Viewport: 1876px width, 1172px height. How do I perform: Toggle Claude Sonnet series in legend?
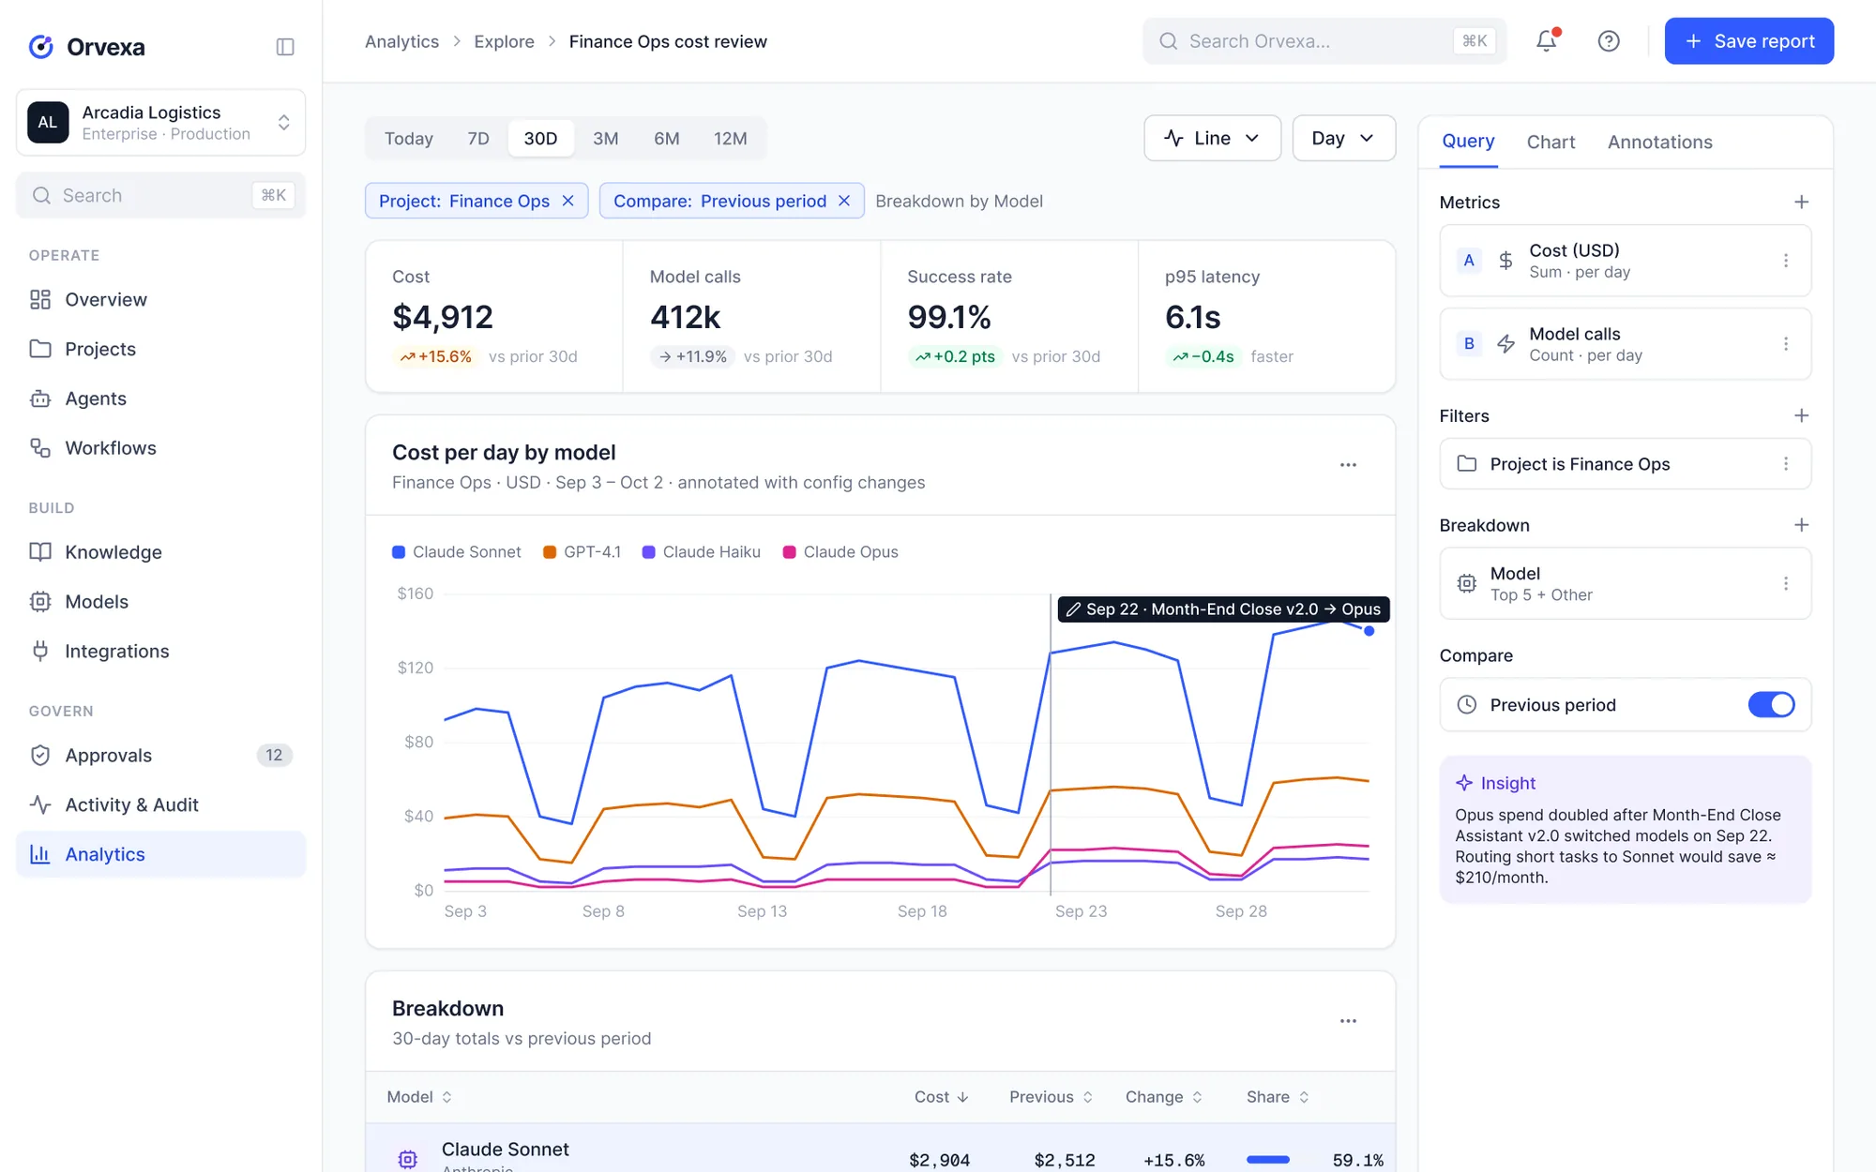tap(457, 552)
